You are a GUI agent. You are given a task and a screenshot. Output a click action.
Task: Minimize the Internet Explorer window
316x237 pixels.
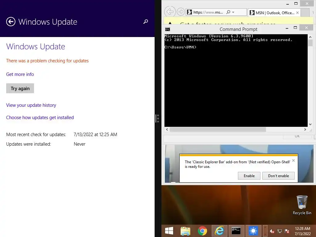point(288,4)
